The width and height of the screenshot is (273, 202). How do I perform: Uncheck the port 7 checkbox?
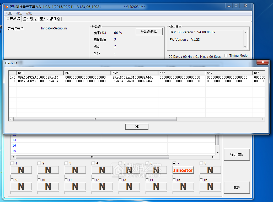click(174, 163)
